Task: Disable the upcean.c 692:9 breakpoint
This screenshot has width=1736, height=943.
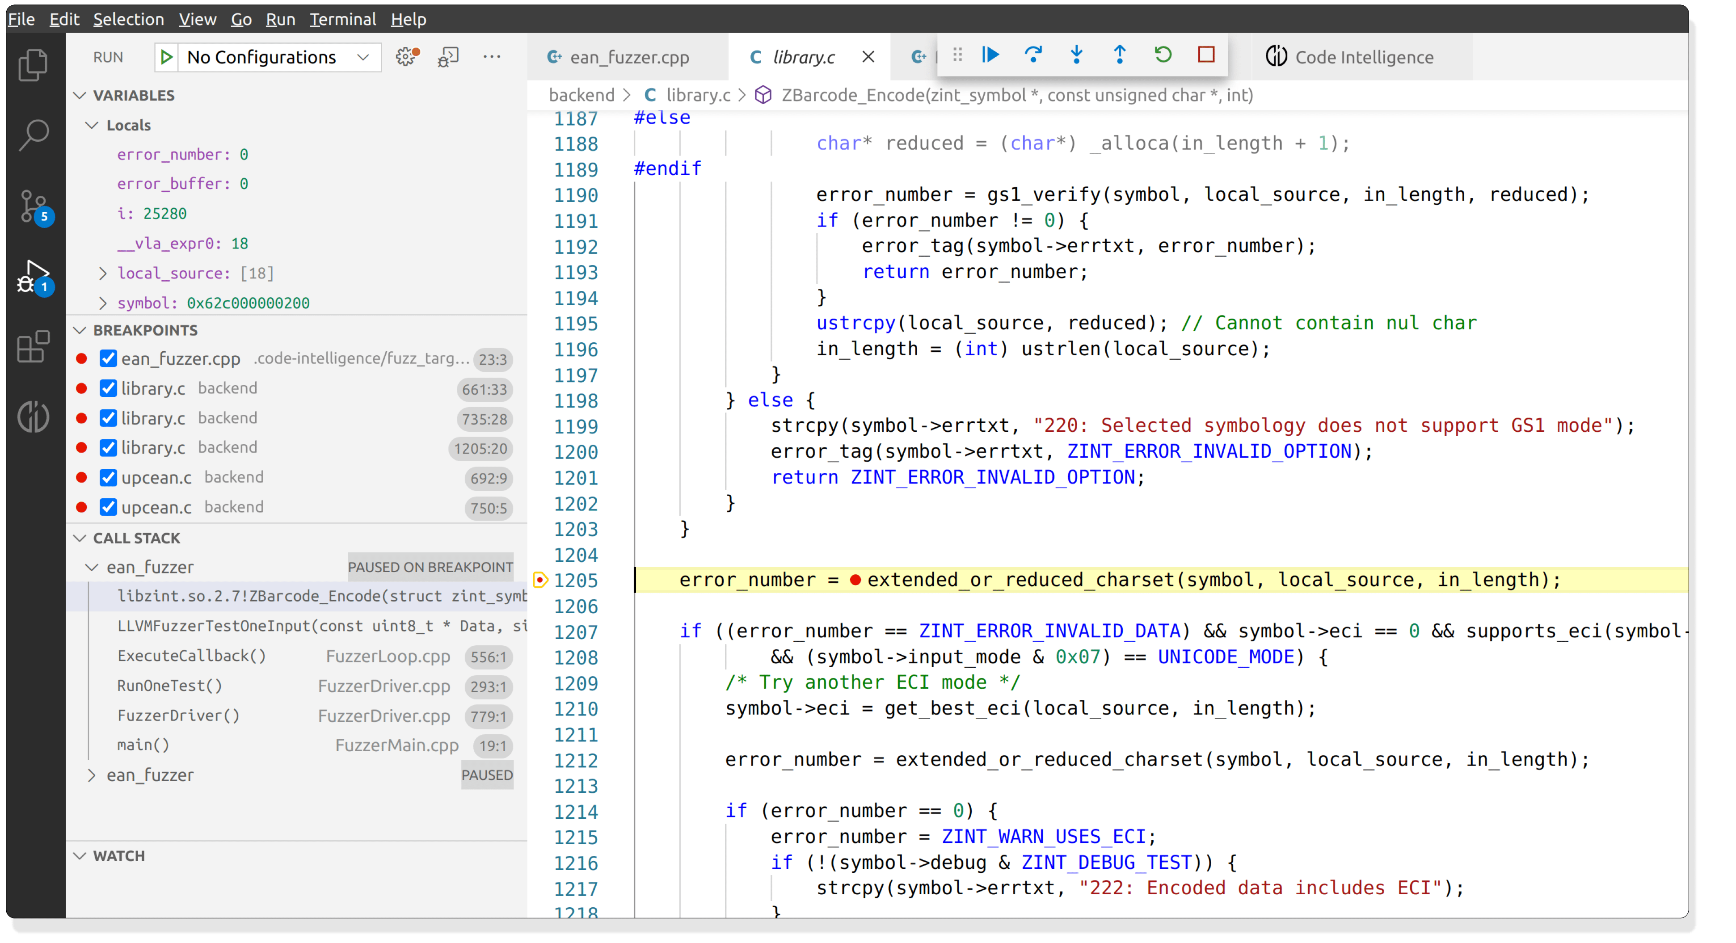Action: tap(108, 477)
